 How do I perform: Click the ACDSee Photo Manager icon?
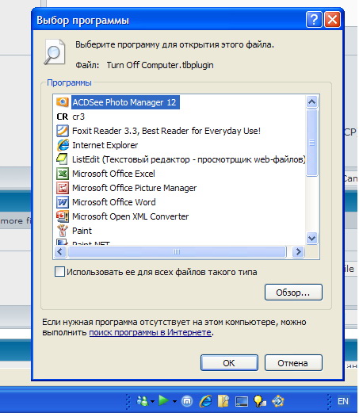pyautogui.click(x=63, y=102)
